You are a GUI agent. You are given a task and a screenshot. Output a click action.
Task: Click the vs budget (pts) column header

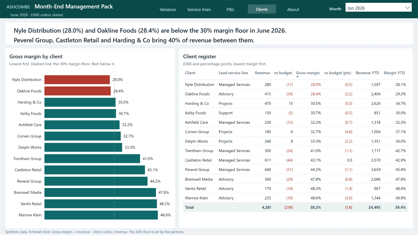(338, 73)
